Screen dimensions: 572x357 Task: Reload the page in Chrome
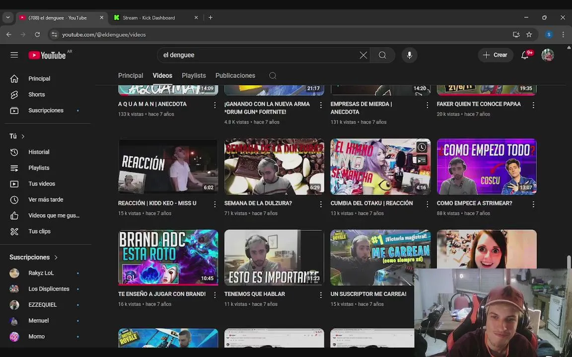(37, 35)
